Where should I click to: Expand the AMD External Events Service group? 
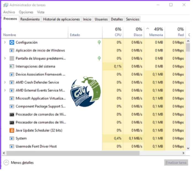click(x=5, y=90)
